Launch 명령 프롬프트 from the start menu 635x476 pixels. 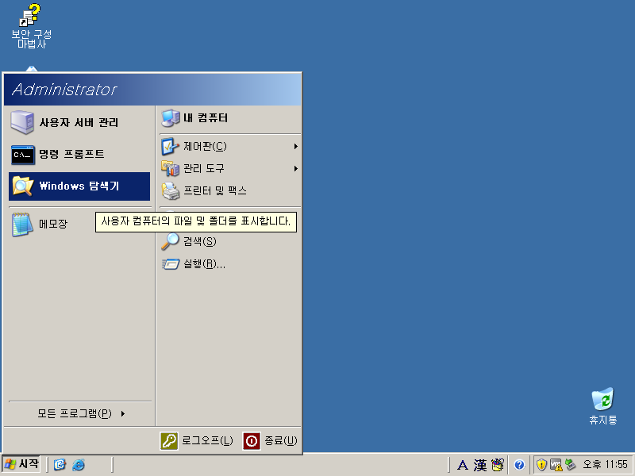[79, 154]
